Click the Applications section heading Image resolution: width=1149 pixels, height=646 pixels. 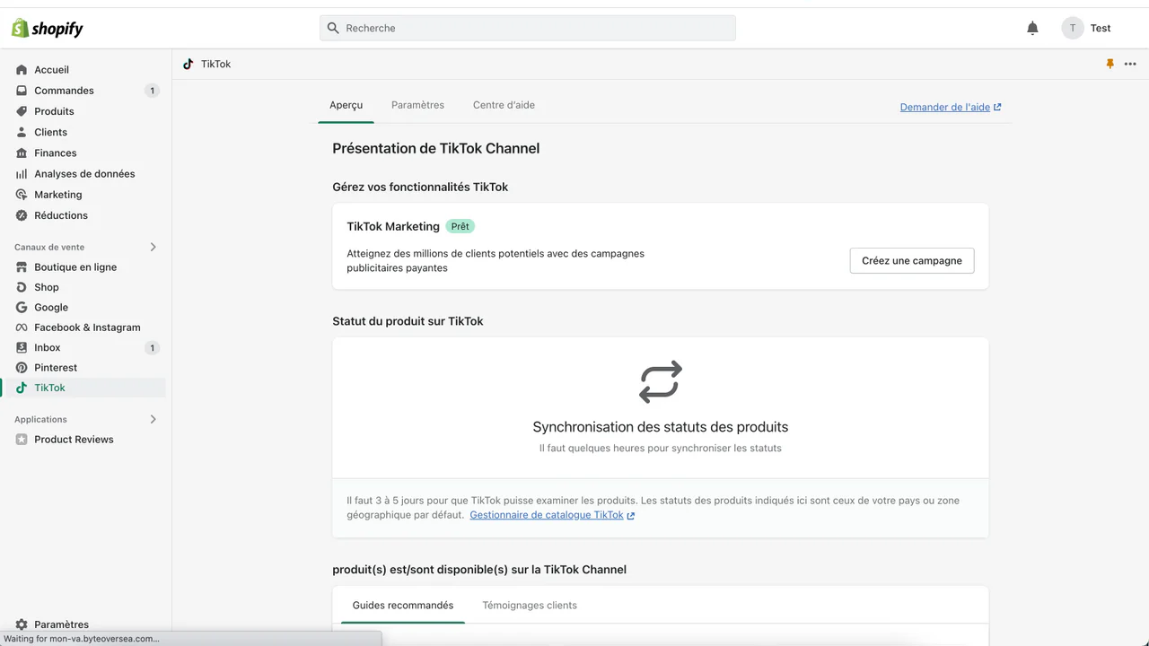click(x=40, y=419)
